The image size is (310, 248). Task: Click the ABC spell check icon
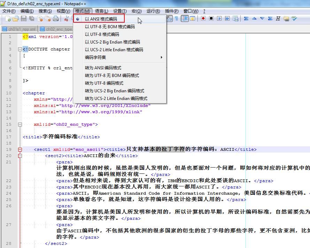pyautogui.click(x=294, y=19)
